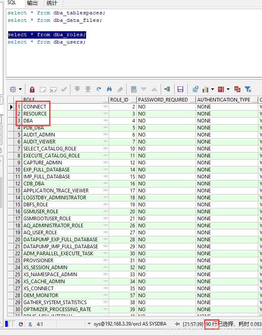This screenshot has width=262, height=335.
Task: Click the red table grid icon
Action: [221, 89]
